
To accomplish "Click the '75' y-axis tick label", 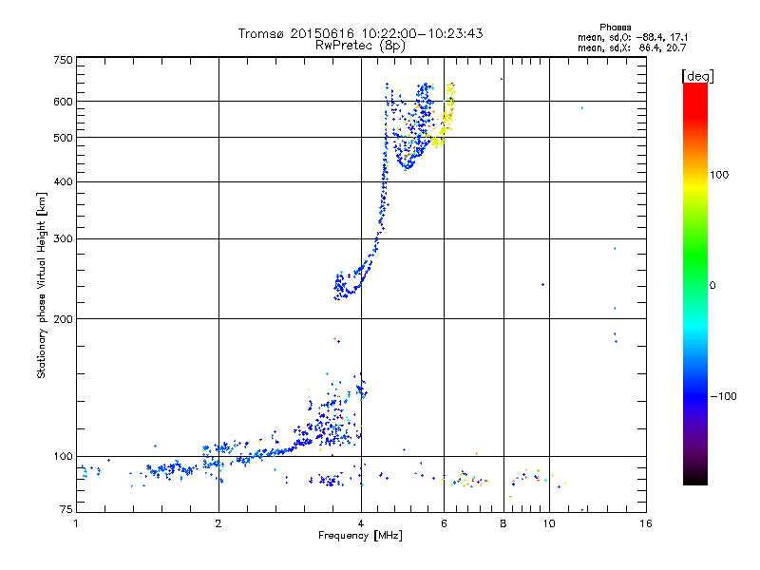I will (66, 509).
